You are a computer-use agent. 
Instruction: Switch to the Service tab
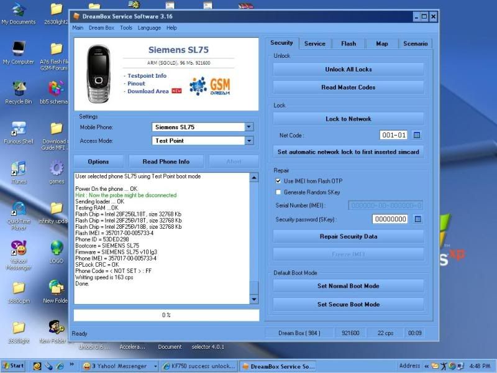pos(315,44)
